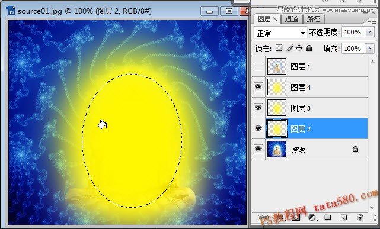Open the 填充 slider arrow

click(x=369, y=49)
